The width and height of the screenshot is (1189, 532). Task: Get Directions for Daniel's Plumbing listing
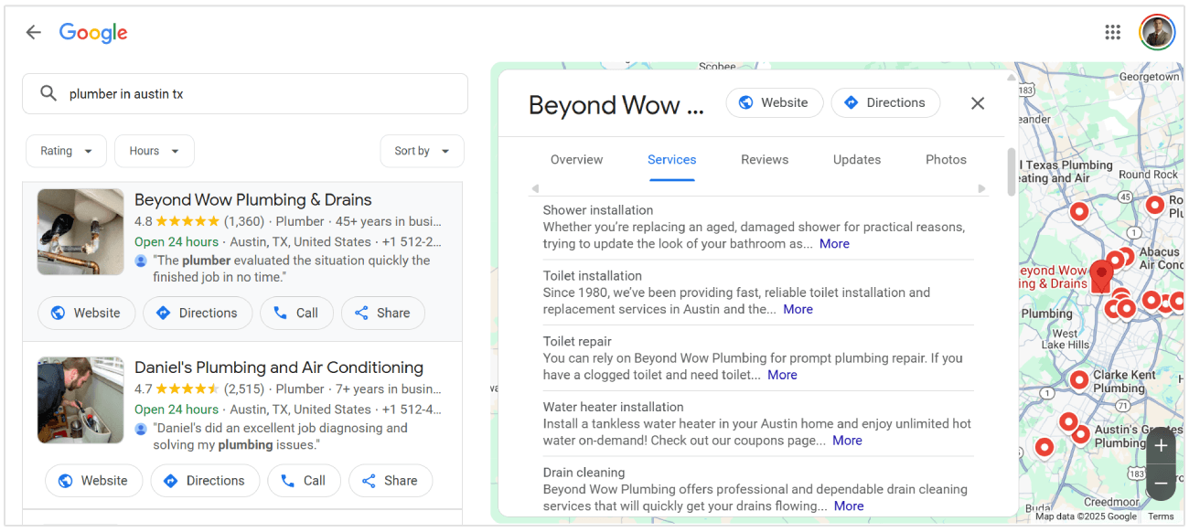pyautogui.click(x=205, y=481)
